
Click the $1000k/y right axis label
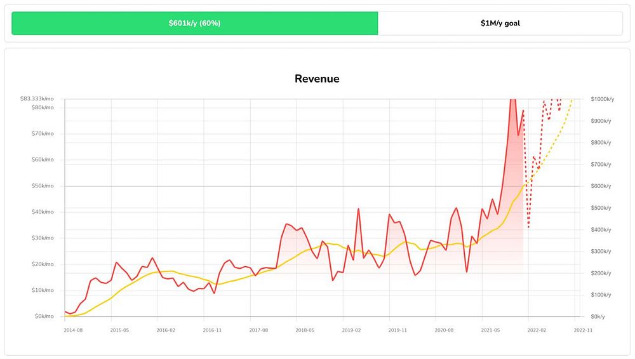click(603, 99)
